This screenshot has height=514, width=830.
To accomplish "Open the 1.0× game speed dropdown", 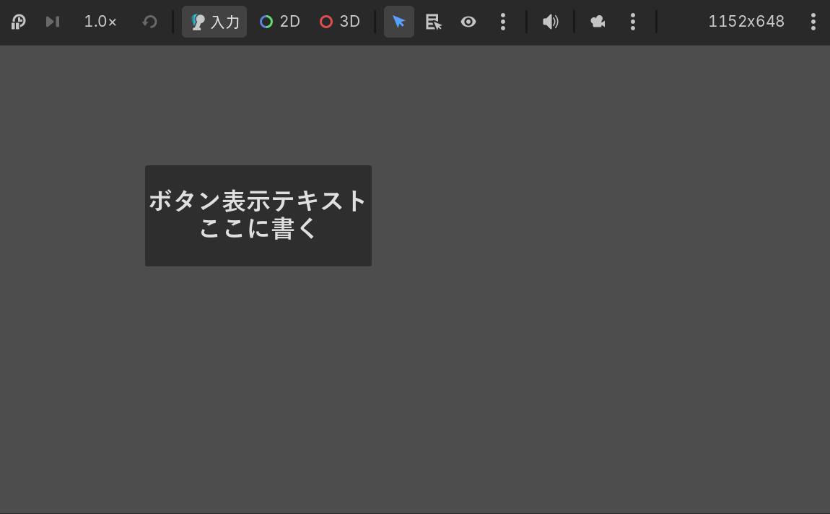I will (x=100, y=22).
